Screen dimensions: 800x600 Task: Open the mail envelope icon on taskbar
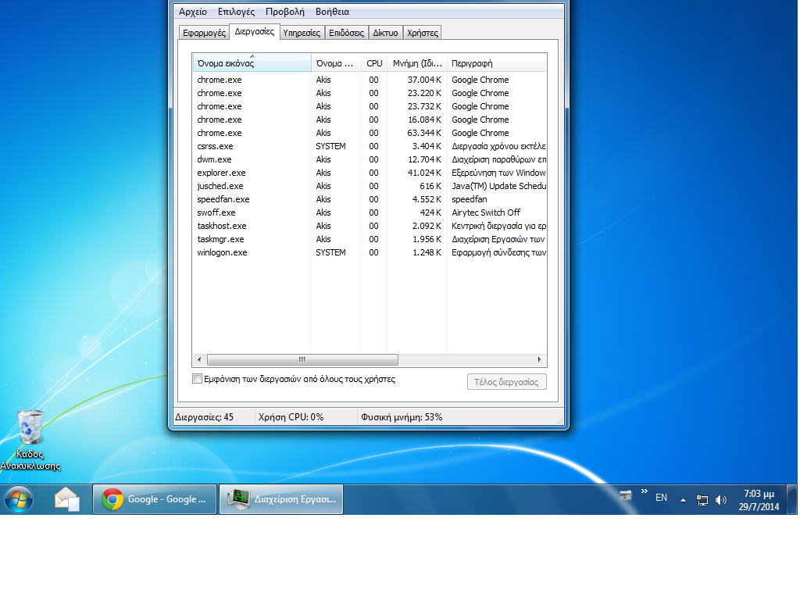(x=67, y=499)
